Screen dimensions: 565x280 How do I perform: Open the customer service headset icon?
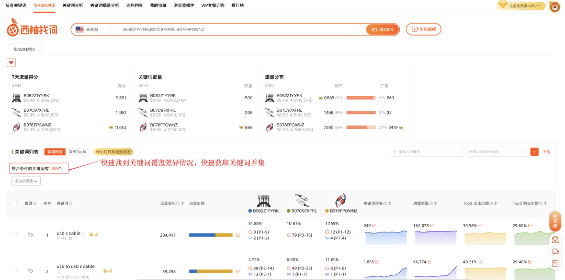(x=555, y=239)
